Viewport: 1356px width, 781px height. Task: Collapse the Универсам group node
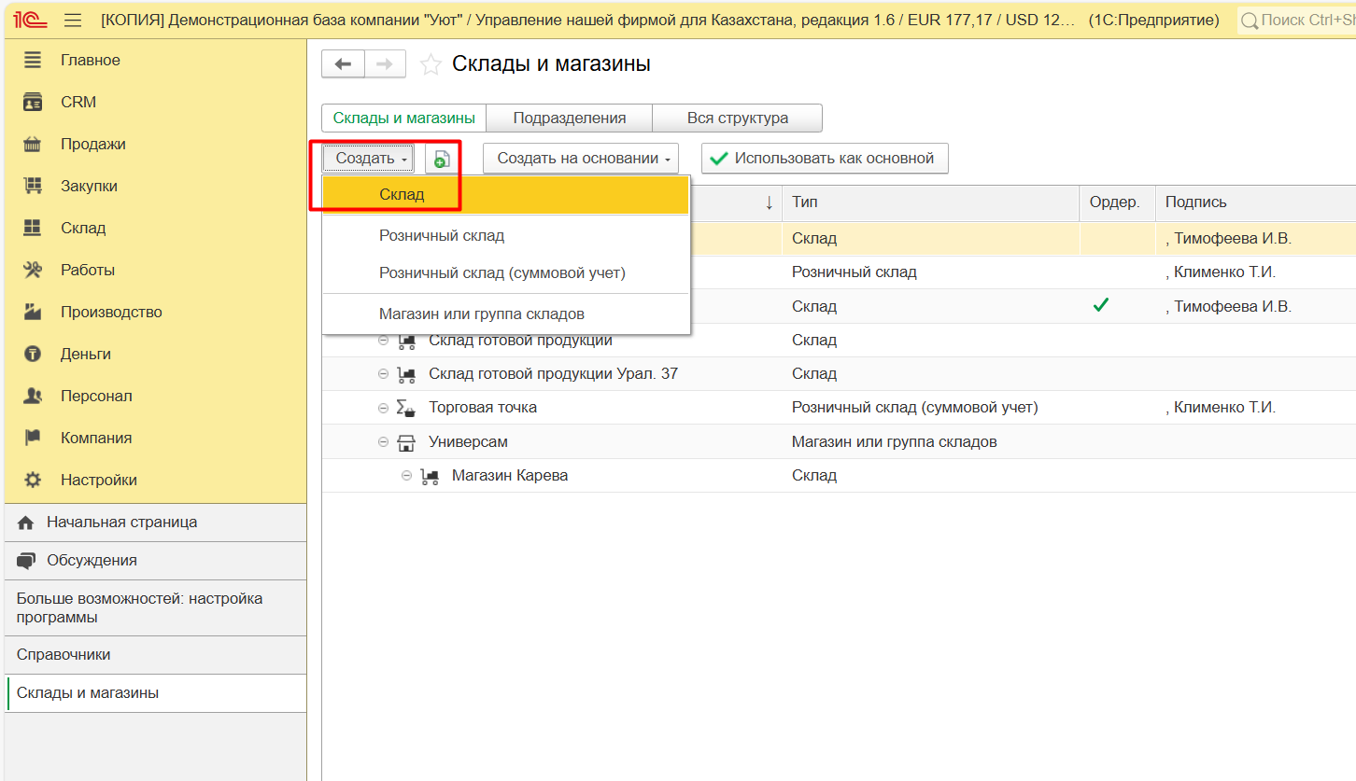click(x=384, y=441)
